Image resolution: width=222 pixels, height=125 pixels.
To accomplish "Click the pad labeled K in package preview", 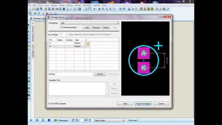I will [144, 68].
